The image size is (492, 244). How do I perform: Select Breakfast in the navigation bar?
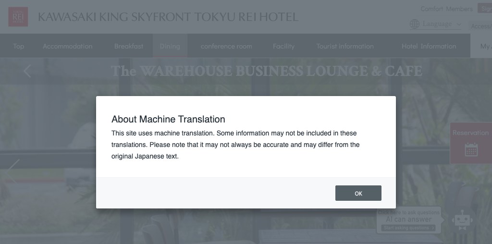[128, 46]
